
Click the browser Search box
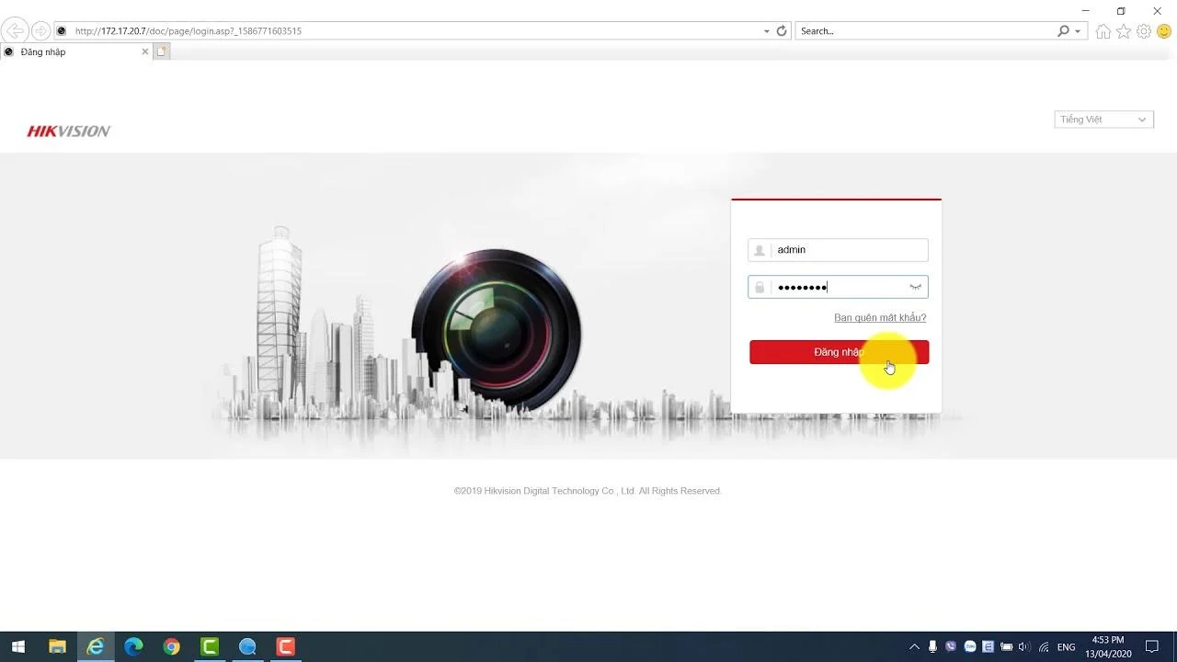tap(926, 31)
